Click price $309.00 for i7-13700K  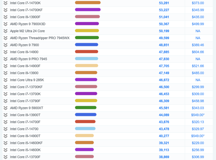click(x=198, y=94)
